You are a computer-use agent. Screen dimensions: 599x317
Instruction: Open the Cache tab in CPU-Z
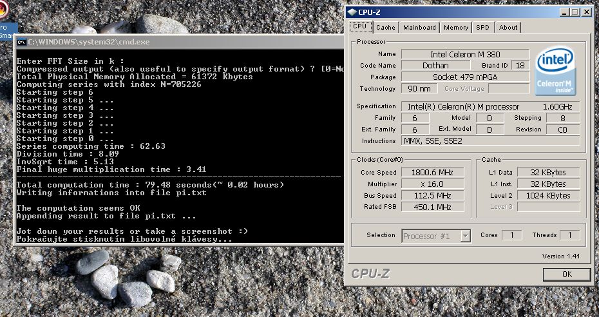[386, 28]
